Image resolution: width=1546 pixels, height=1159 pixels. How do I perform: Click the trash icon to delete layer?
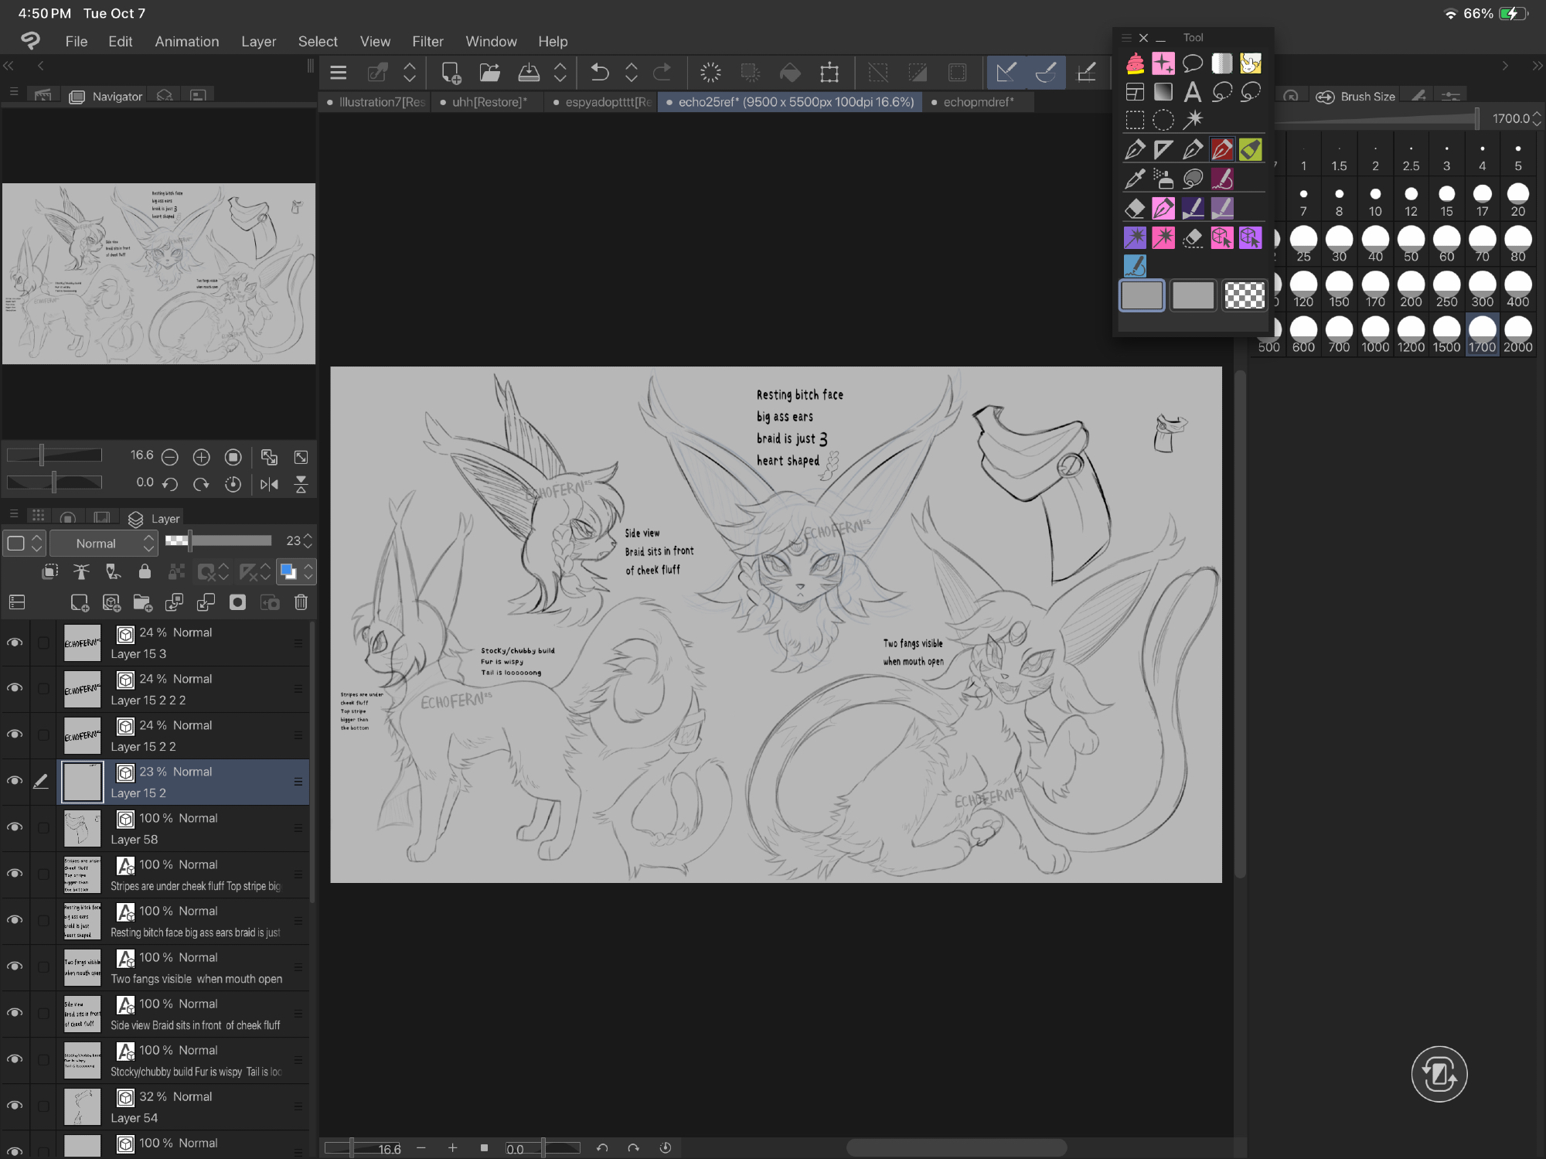301,603
